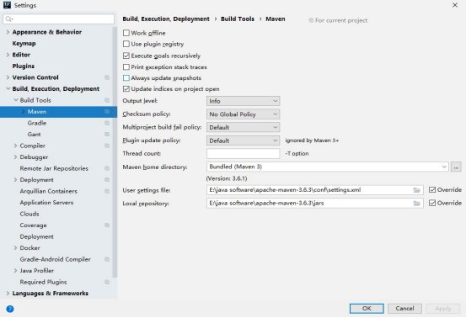466x318 pixels.
Task: Click the project-level icon beside Version Control
Action: [x=107, y=77]
